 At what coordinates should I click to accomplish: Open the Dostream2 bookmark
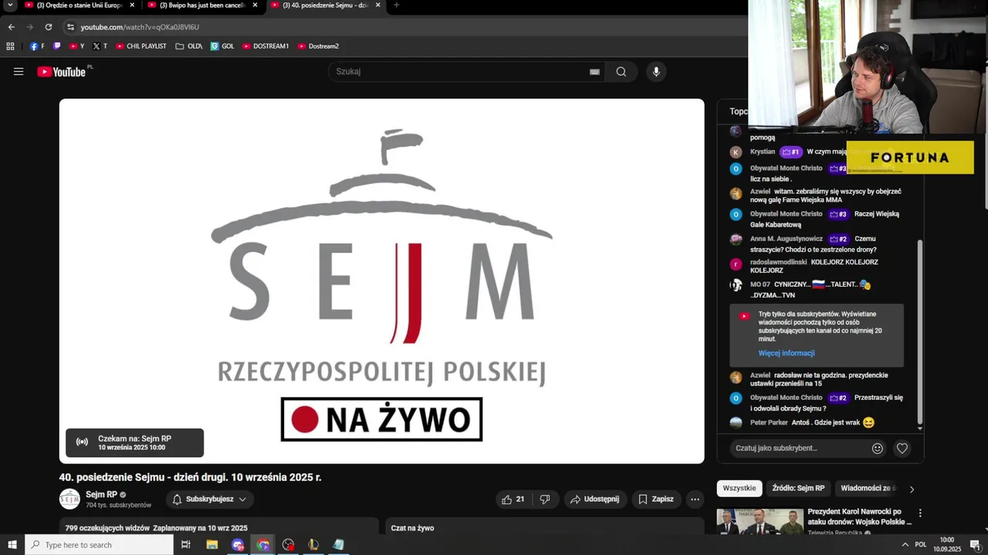[319, 46]
